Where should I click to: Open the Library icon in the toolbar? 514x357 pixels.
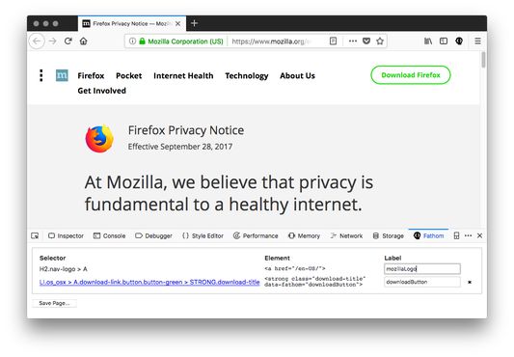428,41
